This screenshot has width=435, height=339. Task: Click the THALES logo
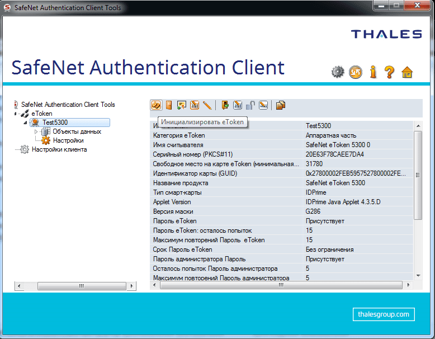pos(386,34)
